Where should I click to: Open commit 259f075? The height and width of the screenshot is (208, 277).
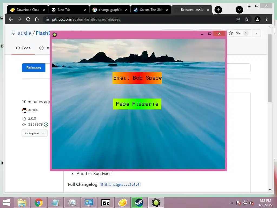tap(35, 125)
